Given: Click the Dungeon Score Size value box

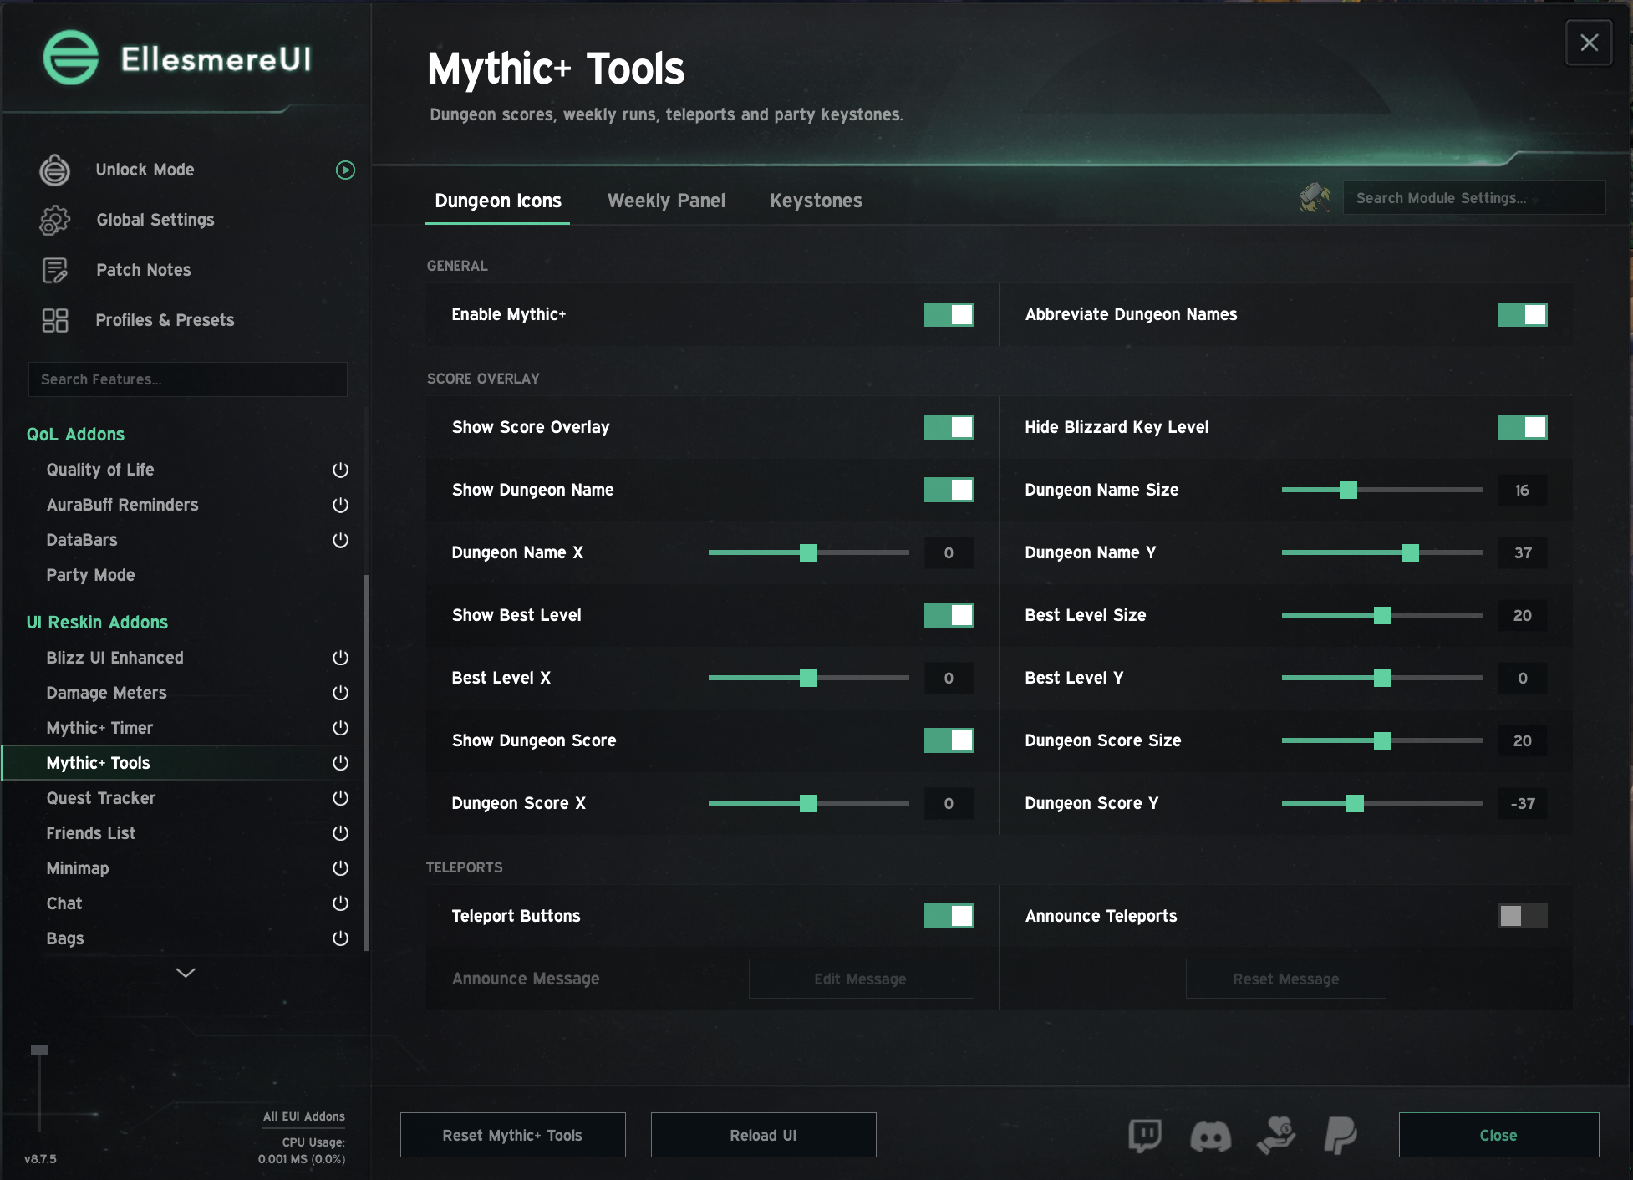Looking at the screenshot, I should point(1522,740).
